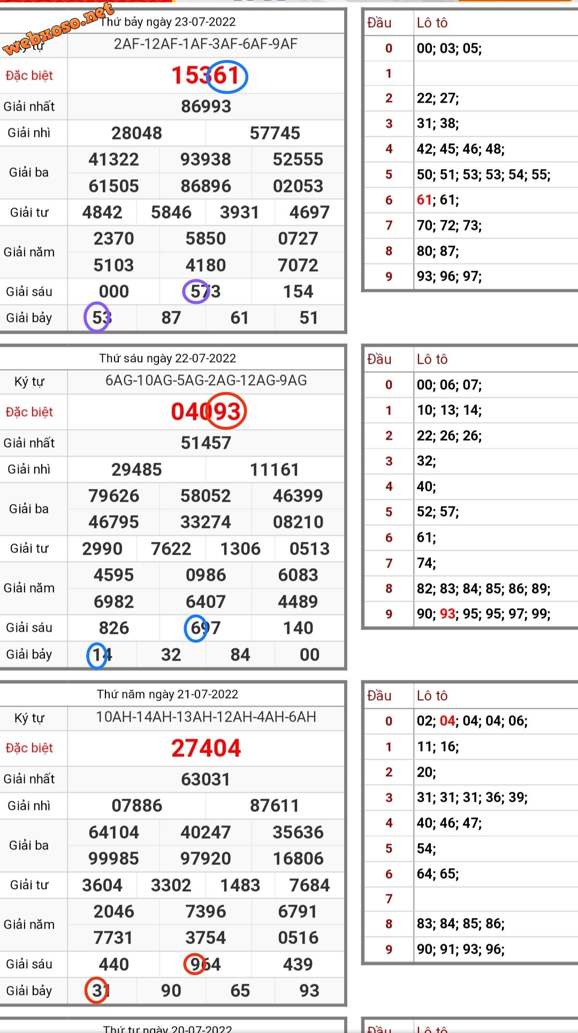The height and width of the screenshot is (1033, 578).
Task: Click fifth prize number 4489
Action: (x=298, y=602)
